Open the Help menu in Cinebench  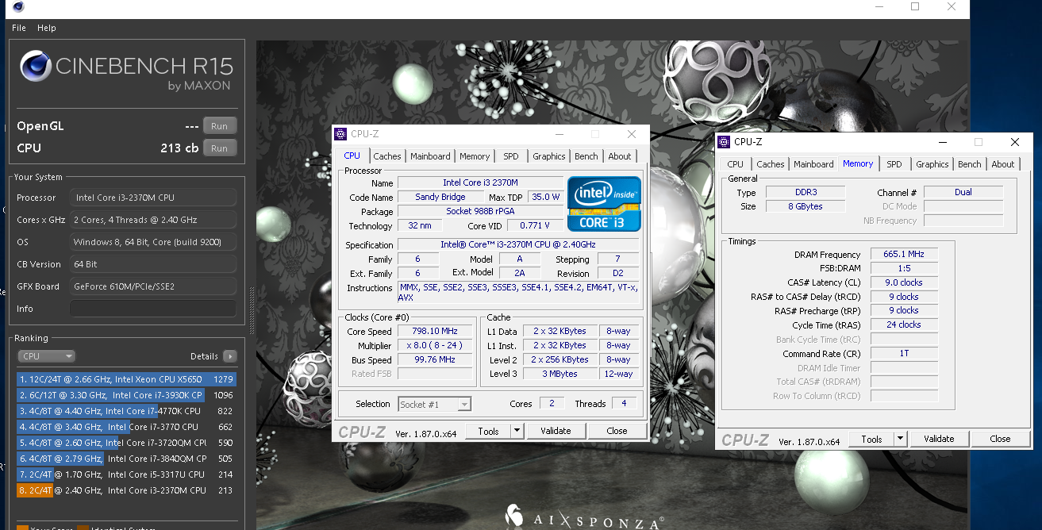pyautogui.click(x=47, y=28)
